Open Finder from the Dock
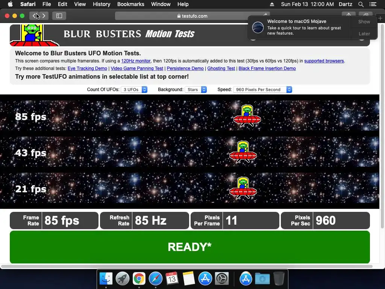Viewport: 385px width, 289px height. tap(106, 279)
